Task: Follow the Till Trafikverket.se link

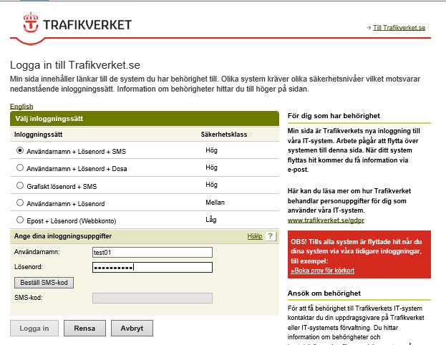Action: [x=399, y=28]
